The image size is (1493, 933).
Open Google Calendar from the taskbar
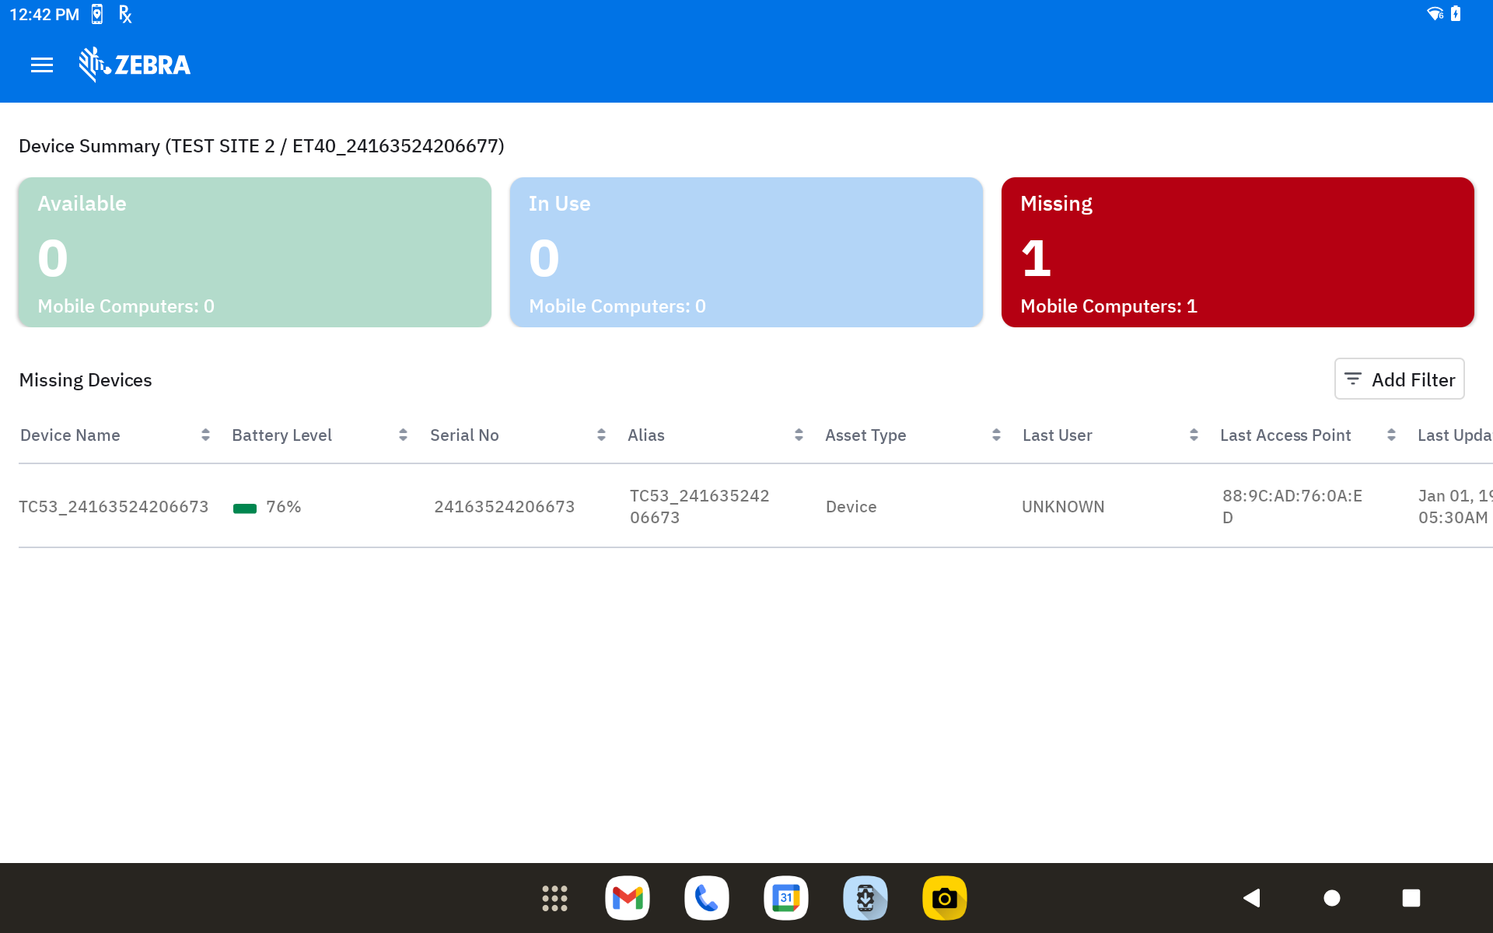[x=786, y=898]
